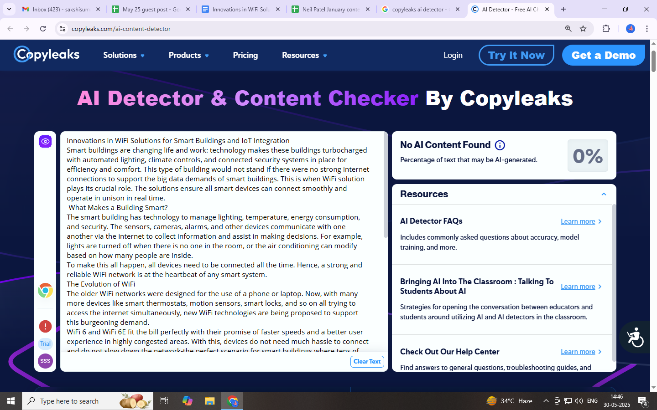Viewport: 657px width, 410px height.
Task: Close the Inbox Gmail tab
Action: 98,9
